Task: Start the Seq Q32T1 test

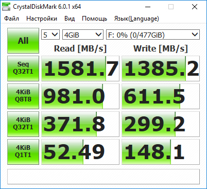Action: [23, 68]
